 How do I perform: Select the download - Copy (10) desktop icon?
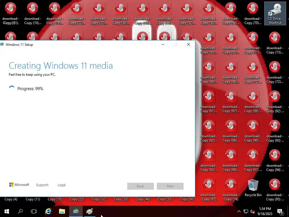click(33, 14)
